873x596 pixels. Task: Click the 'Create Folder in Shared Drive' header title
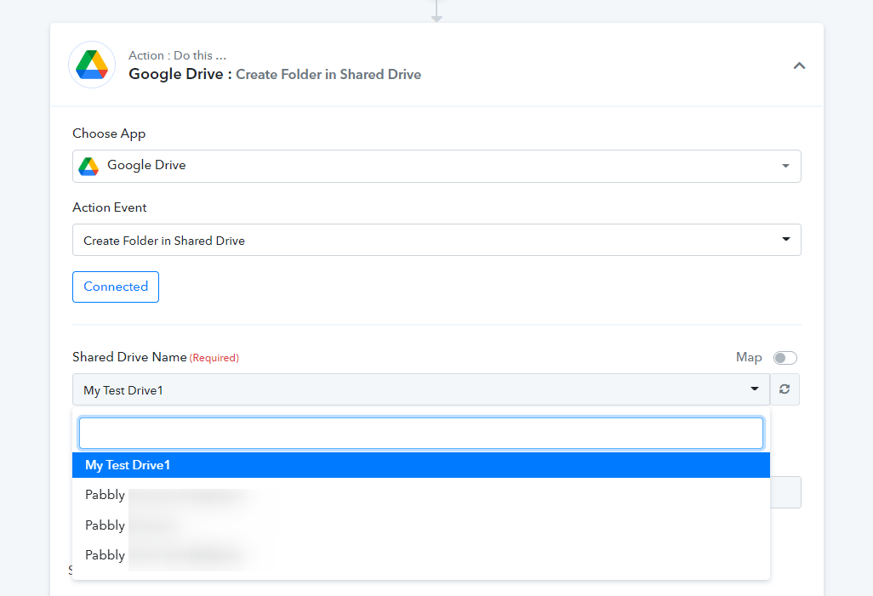328,75
